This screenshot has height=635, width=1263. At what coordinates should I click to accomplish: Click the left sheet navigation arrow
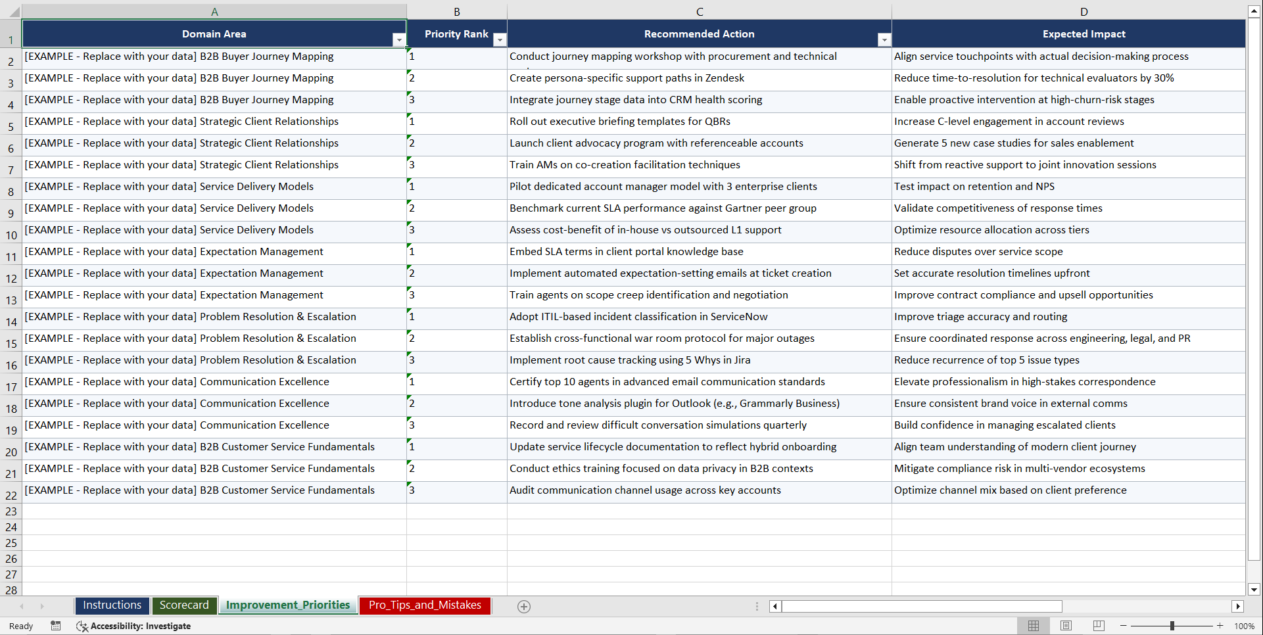[22, 606]
